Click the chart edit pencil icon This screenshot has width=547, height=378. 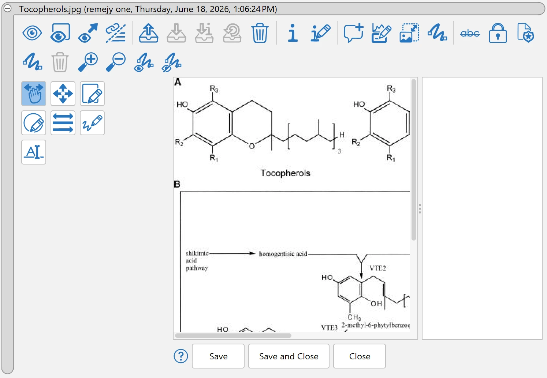[381, 33]
